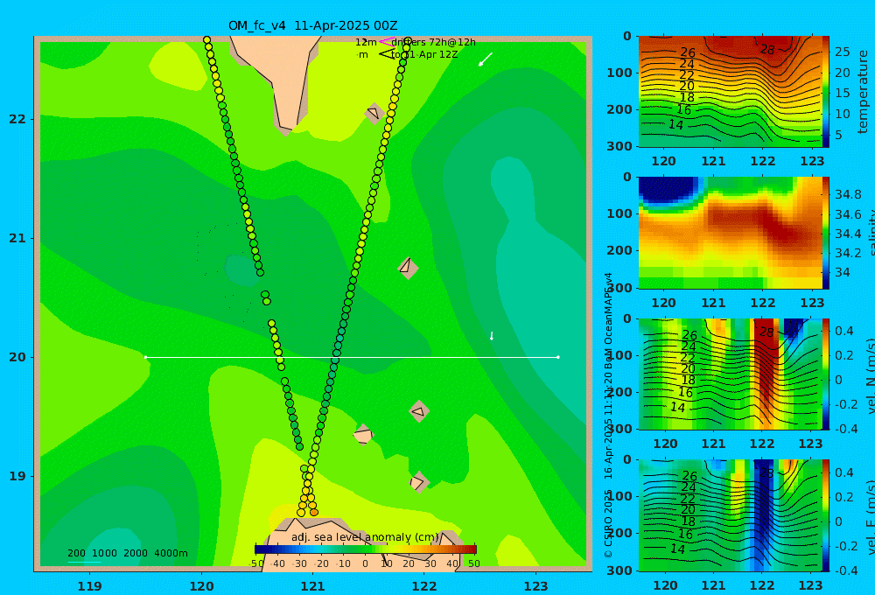Click the island triangle marker near 22N east of Taiwan tip
Viewport: 875px width, 595px height.
[x=374, y=113]
